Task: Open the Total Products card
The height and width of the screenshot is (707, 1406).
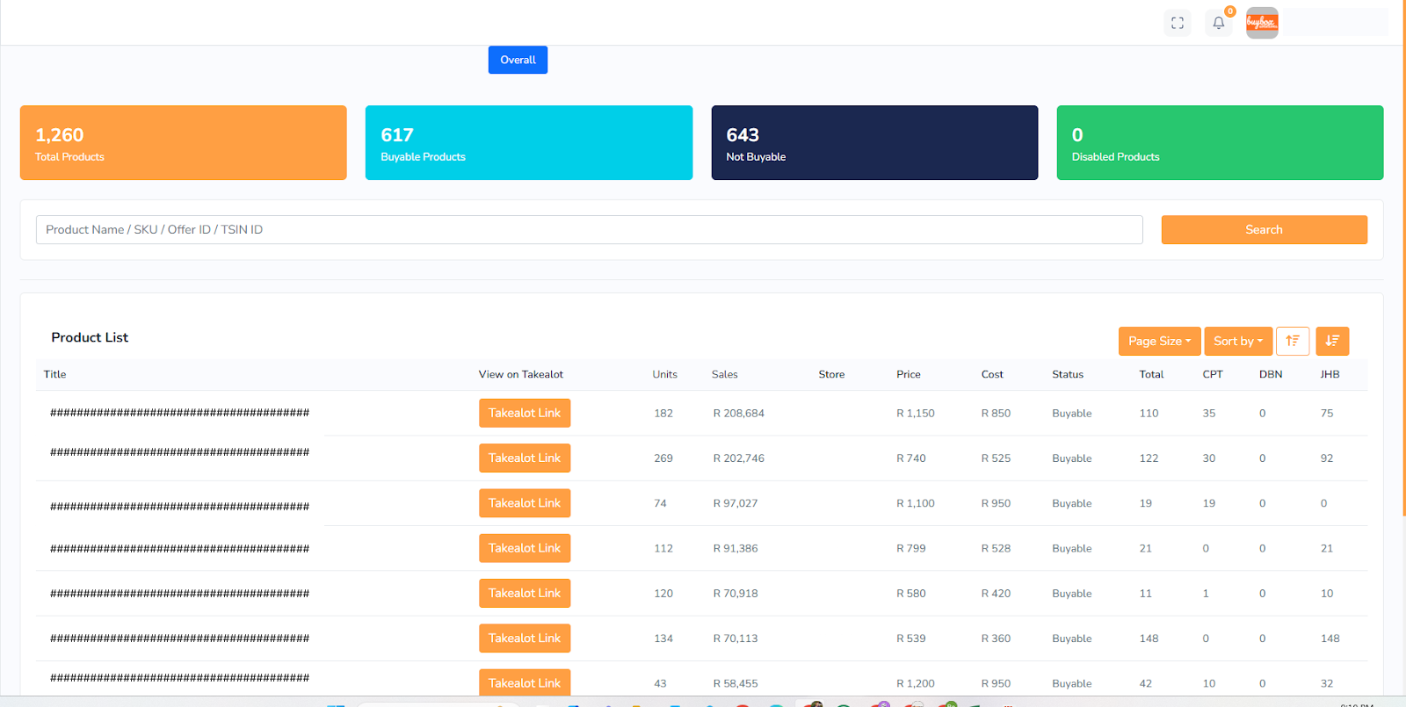Action: point(183,143)
